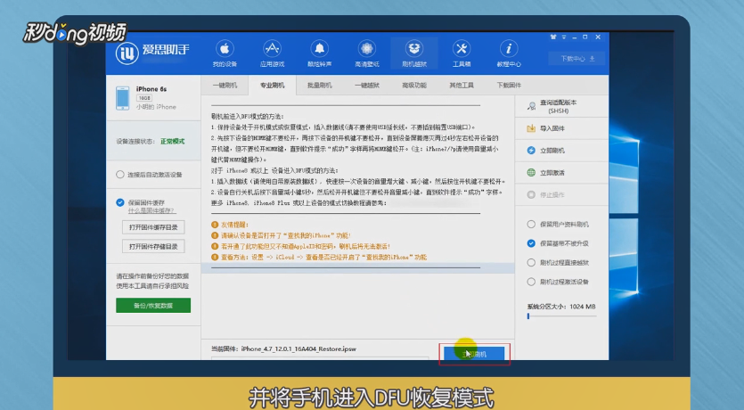Click 立即刷机 lightning item in sidebar

[562, 151]
